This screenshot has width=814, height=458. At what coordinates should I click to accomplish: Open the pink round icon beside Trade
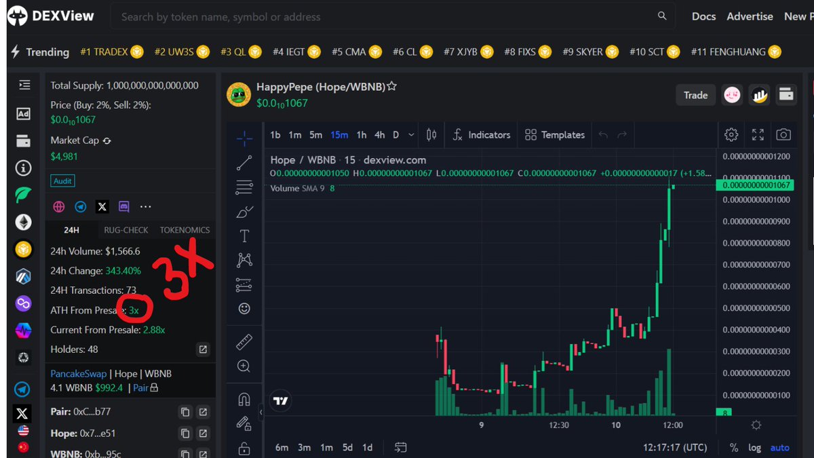point(732,95)
